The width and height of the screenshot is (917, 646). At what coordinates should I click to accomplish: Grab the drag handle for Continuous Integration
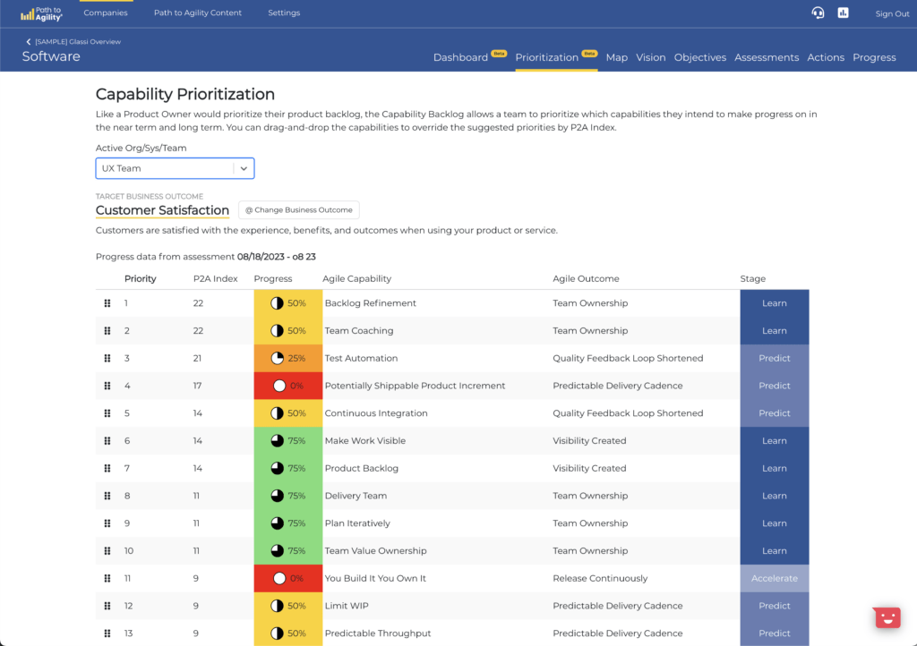(107, 413)
